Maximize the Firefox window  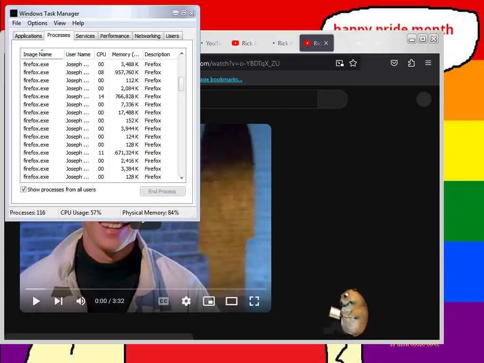click(x=423, y=39)
